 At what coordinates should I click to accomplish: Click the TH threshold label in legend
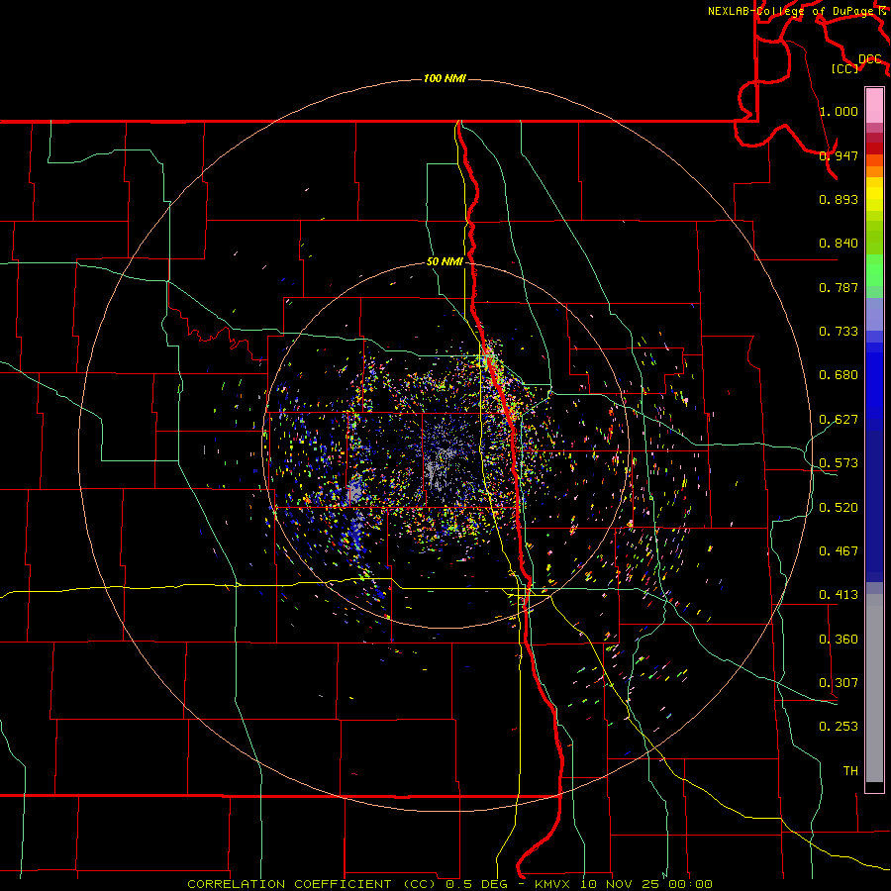tap(850, 770)
